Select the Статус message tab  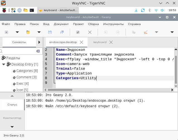[12, 105]
